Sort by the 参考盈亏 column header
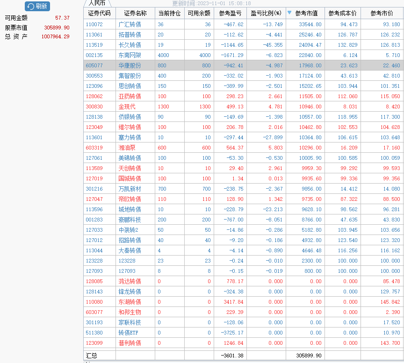Screen dimensions: 404x363 tap(230, 13)
